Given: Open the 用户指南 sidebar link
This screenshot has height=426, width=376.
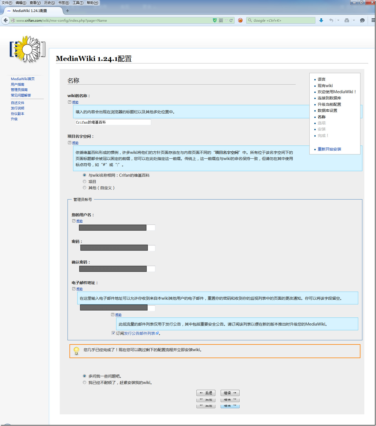Looking at the screenshot, I should pos(18,84).
